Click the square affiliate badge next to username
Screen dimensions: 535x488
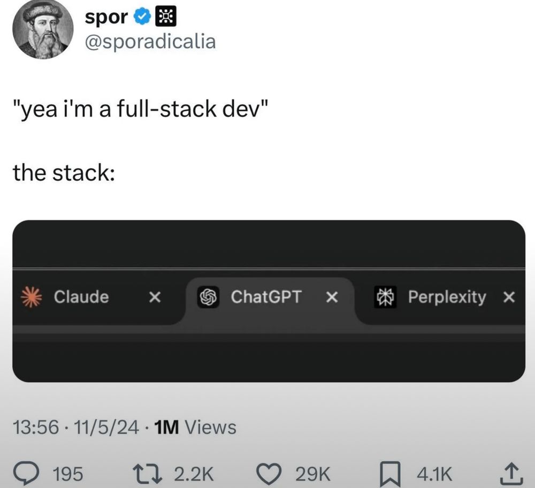click(166, 16)
